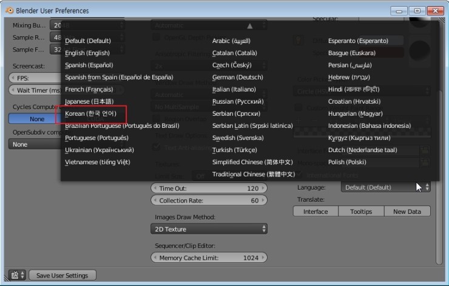Choose French (Français) language

coord(89,89)
